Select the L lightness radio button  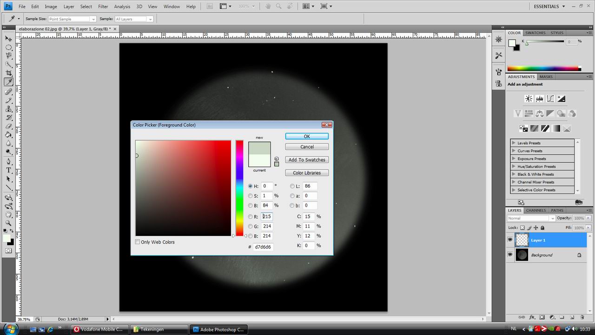(x=292, y=186)
